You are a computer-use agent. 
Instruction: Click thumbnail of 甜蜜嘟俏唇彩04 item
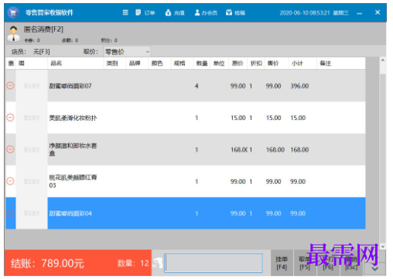click(32, 213)
